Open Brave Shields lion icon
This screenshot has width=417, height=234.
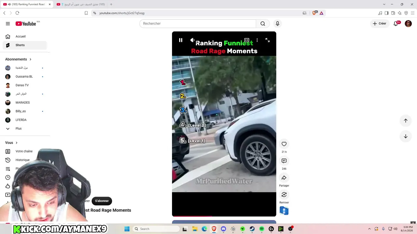tap(314, 13)
